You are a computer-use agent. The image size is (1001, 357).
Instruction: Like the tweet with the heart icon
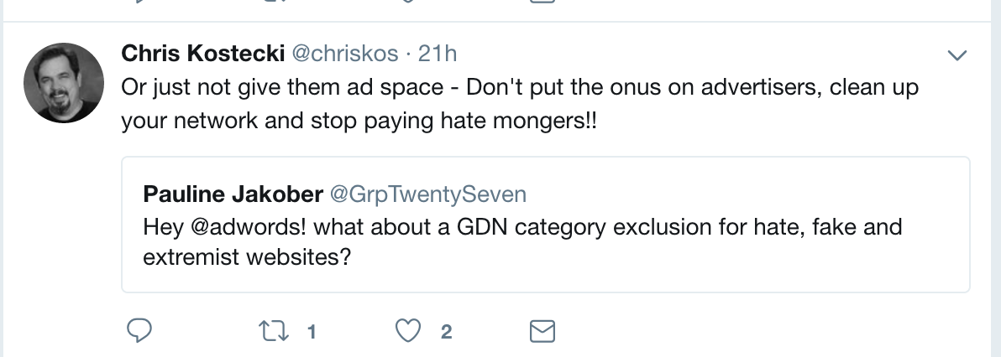click(407, 332)
